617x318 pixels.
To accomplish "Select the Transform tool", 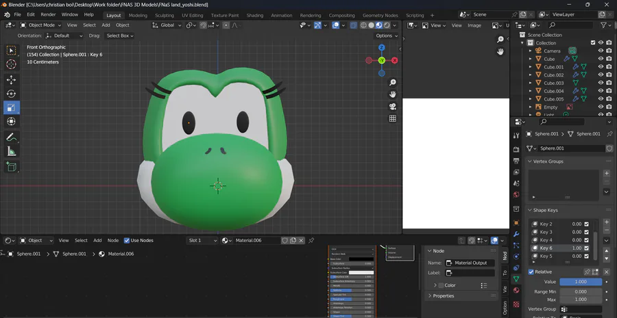I will (11, 121).
